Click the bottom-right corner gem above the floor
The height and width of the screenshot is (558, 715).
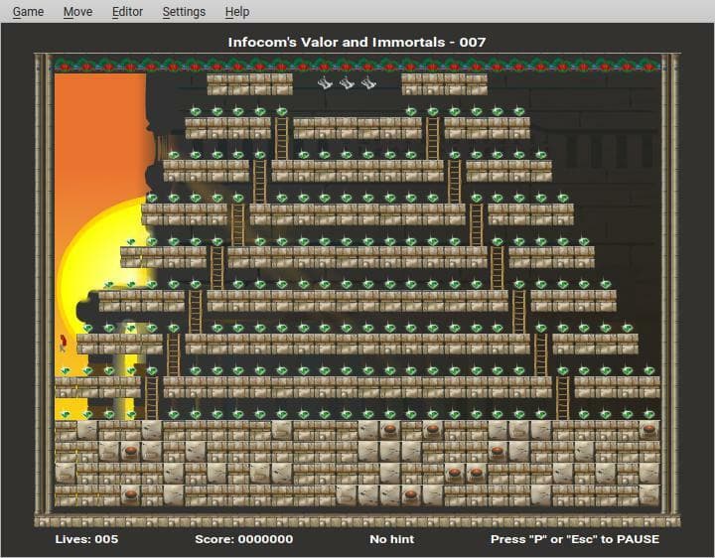tap(649, 414)
